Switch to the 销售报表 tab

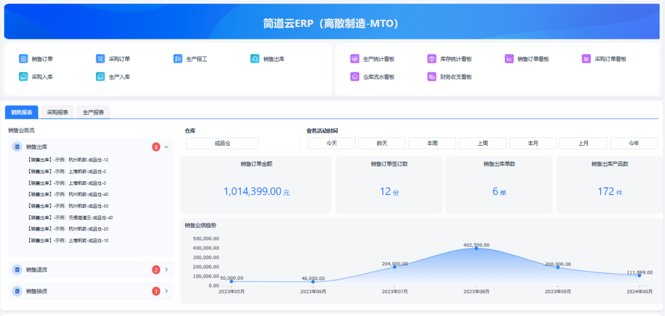pos(22,112)
